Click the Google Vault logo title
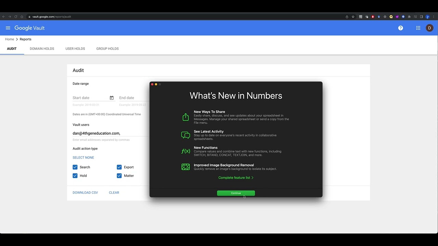This screenshot has width=438, height=246. (29, 28)
